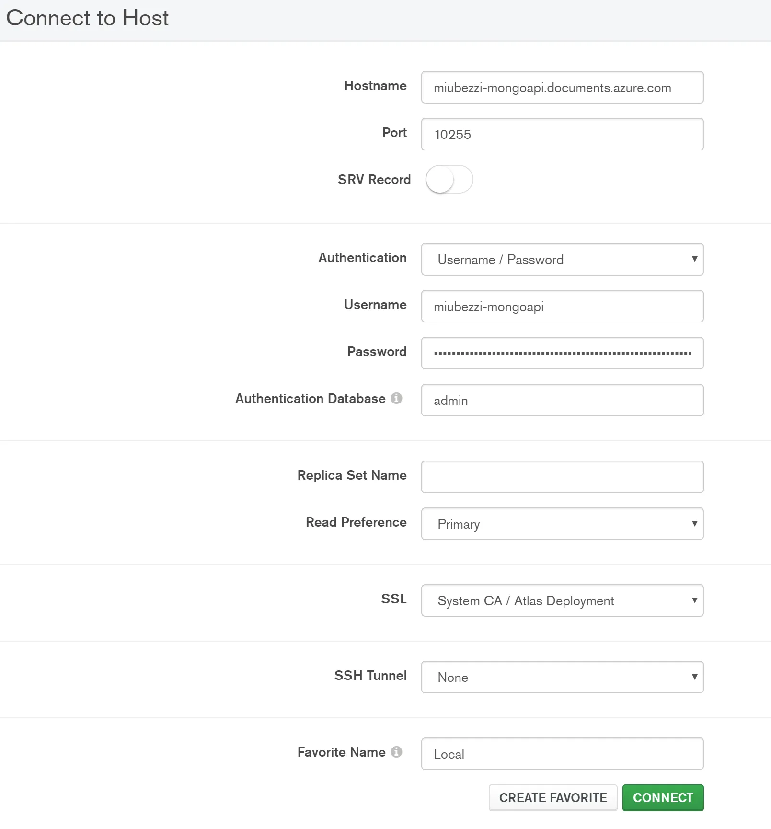Viewport: 771px width, 829px height.
Task: Click the Authentication dropdown arrow
Action: (694, 259)
